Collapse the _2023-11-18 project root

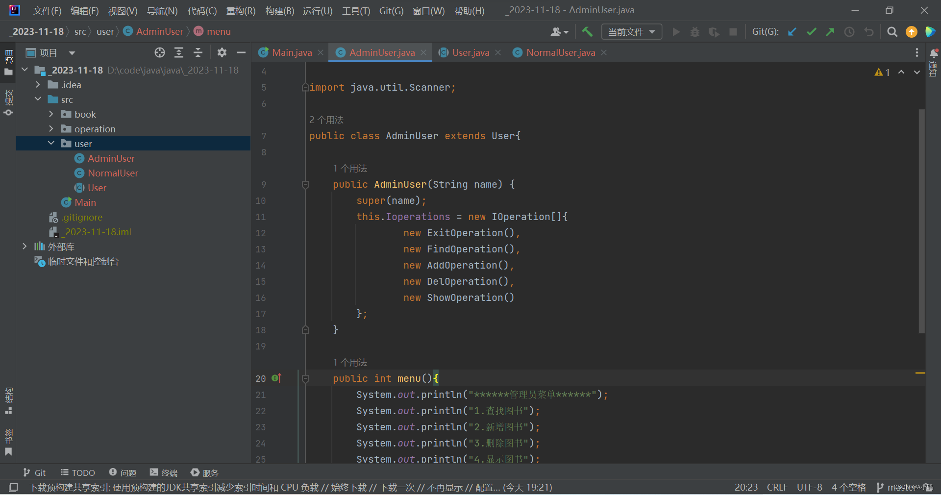(x=25, y=70)
